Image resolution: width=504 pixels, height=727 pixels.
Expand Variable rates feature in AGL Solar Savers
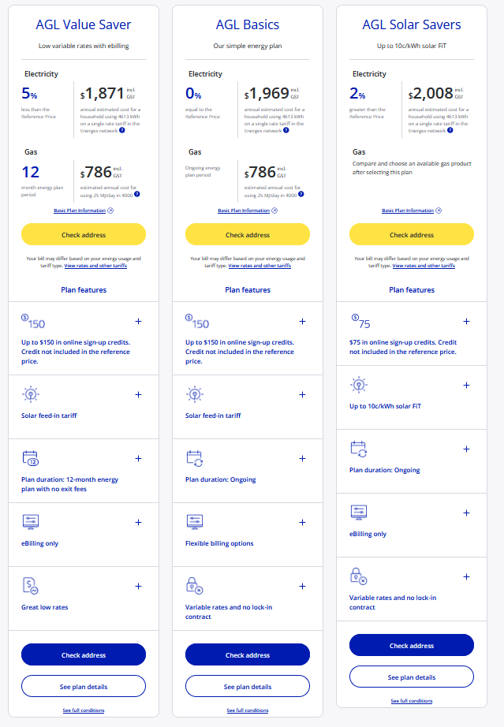tap(466, 576)
